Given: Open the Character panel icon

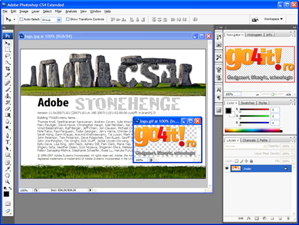Looking at the screenshot, I should [x=219, y=90].
